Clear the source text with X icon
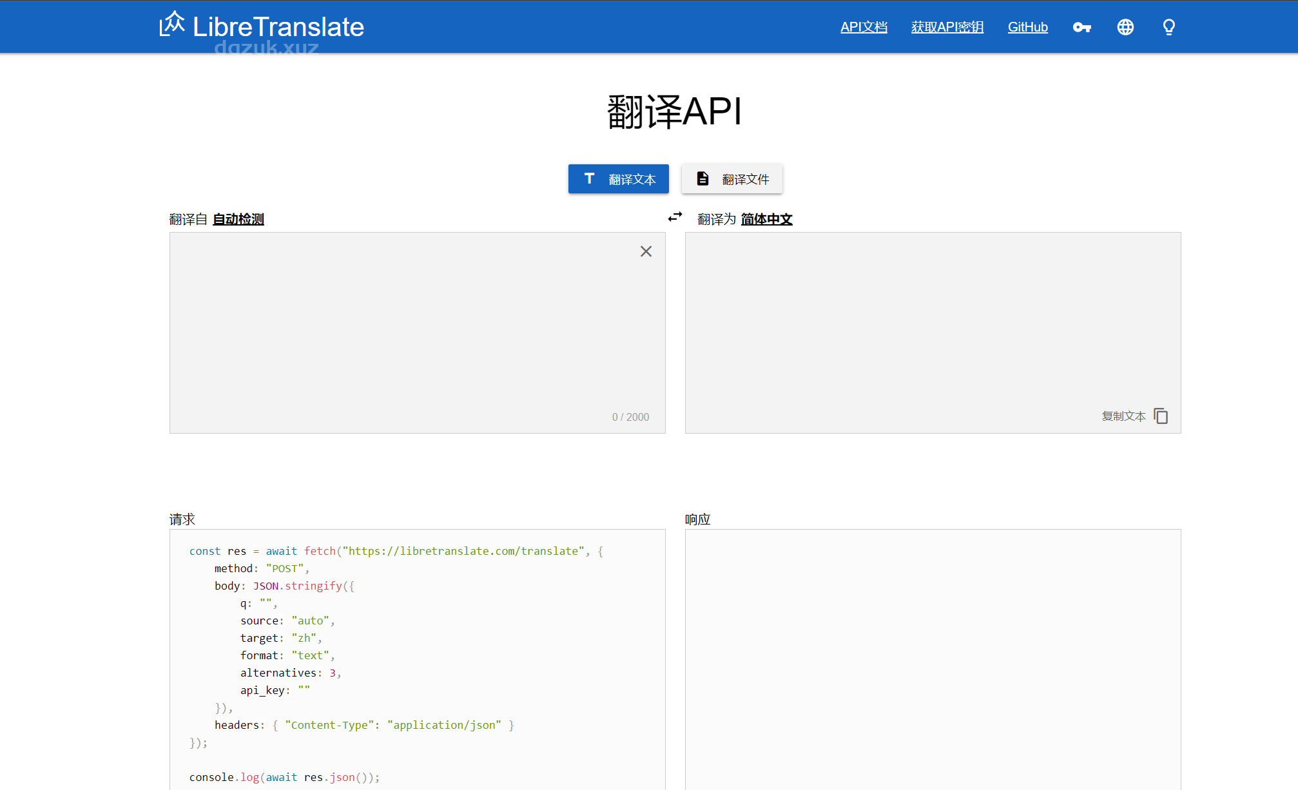 coord(646,251)
